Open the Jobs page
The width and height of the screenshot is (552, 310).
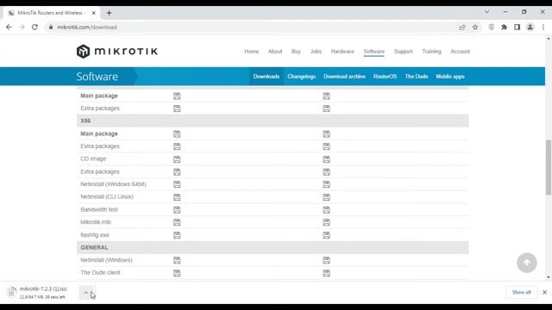(316, 52)
